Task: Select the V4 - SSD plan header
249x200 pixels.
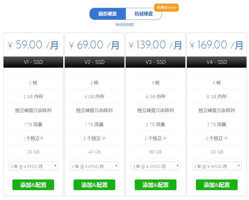Action: (x=217, y=62)
